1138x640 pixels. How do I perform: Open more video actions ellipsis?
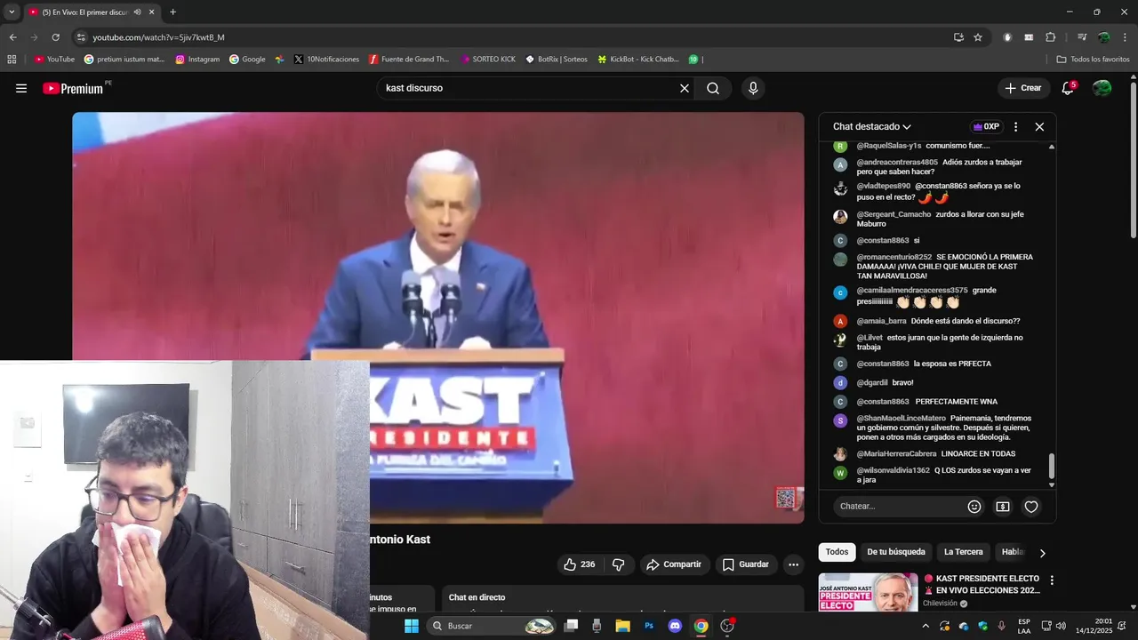point(793,564)
